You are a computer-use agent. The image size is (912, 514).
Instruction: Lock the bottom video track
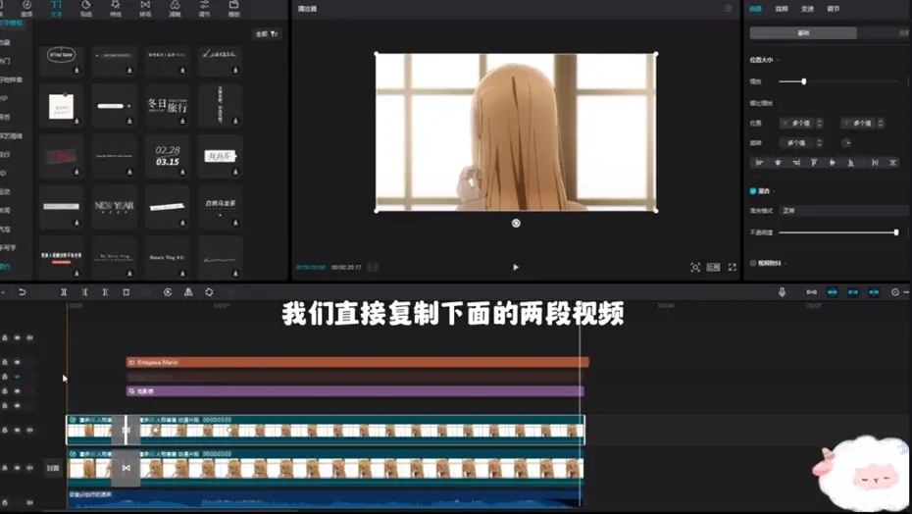(x=5, y=468)
